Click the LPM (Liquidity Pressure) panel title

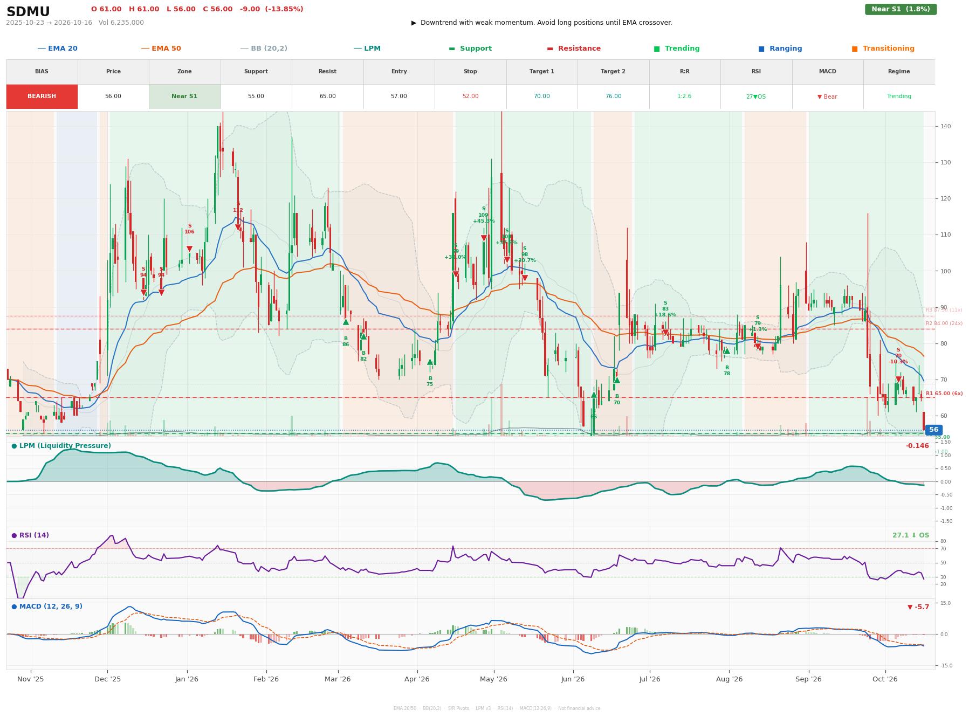click(61, 446)
